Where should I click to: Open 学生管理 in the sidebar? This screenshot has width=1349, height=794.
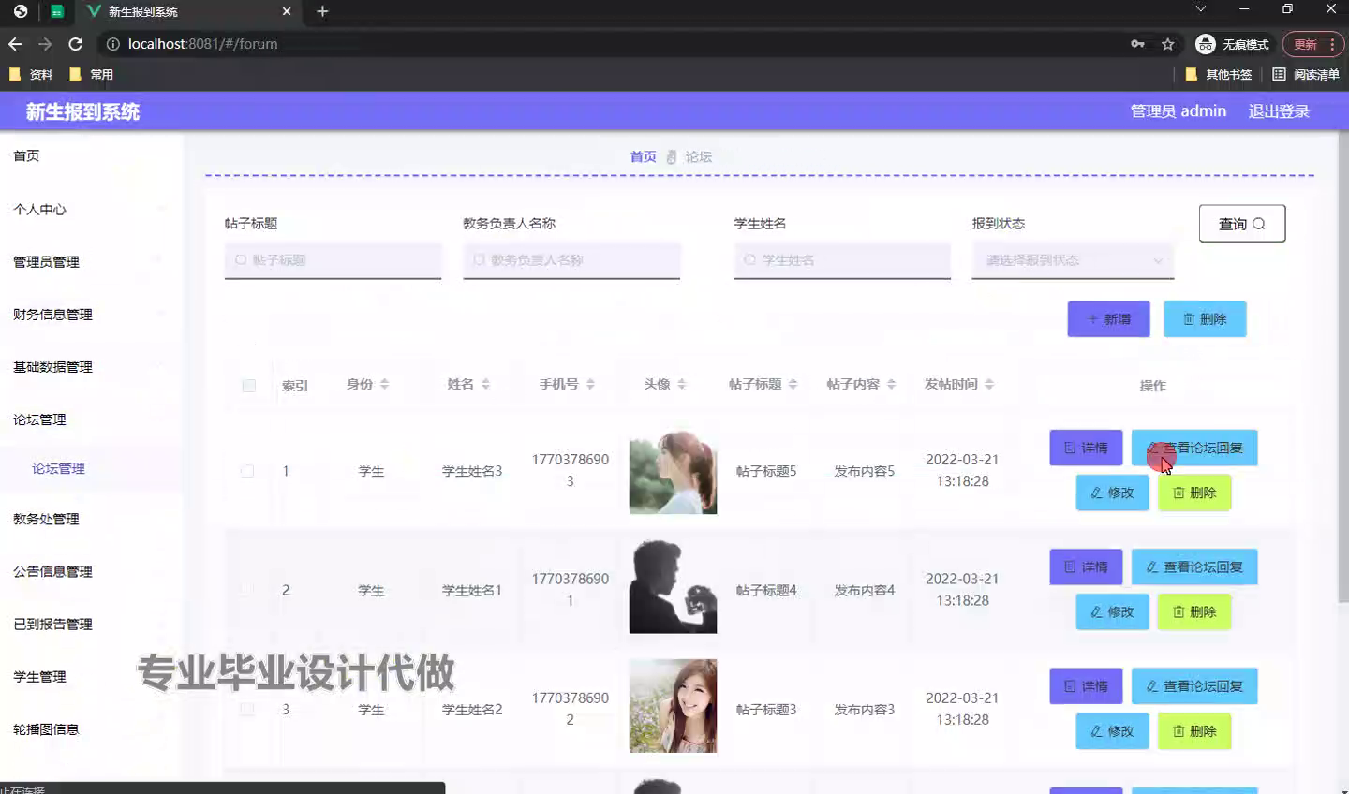tap(91, 676)
